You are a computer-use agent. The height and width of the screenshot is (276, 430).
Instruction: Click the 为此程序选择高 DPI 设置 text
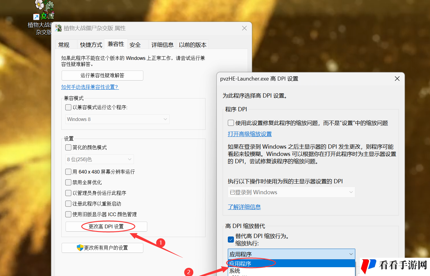255,95
